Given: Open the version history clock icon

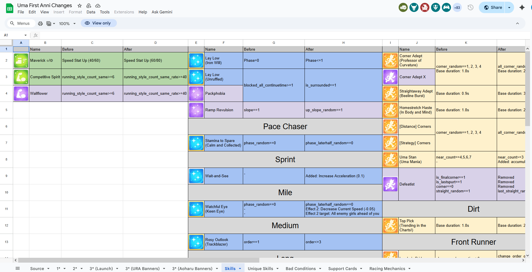Looking at the screenshot, I should [x=471, y=7].
